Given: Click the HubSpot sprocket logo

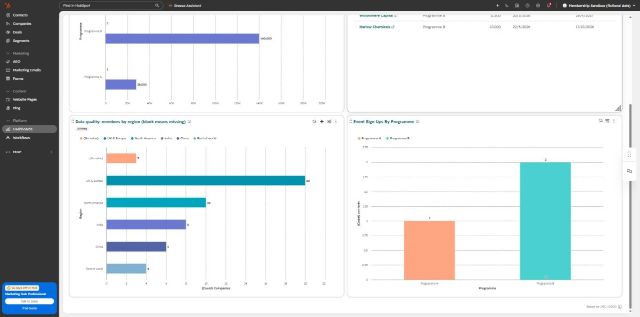Looking at the screenshot, I should [x=7, y=5].
